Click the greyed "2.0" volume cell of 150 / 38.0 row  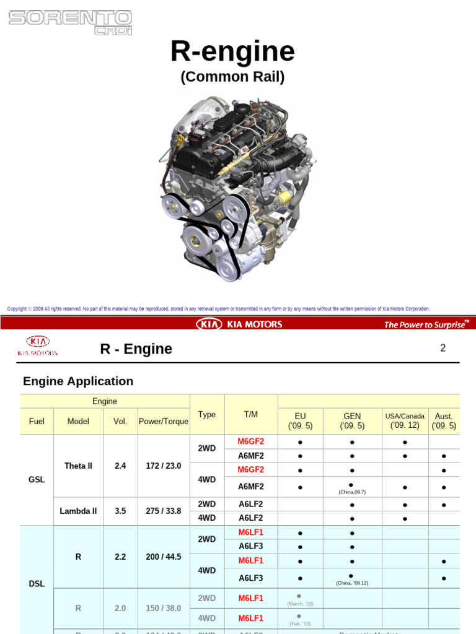[120, 608]
